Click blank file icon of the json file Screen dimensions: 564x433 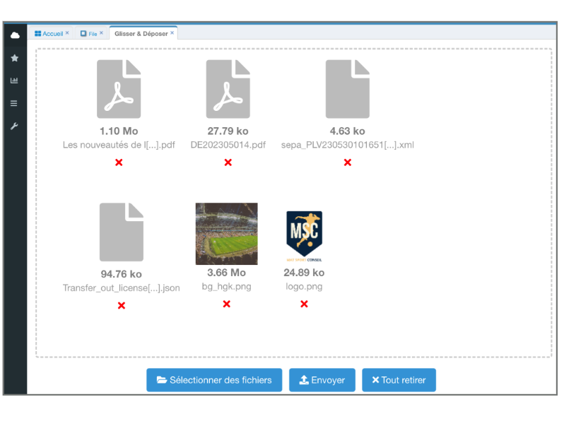point(122,232)
